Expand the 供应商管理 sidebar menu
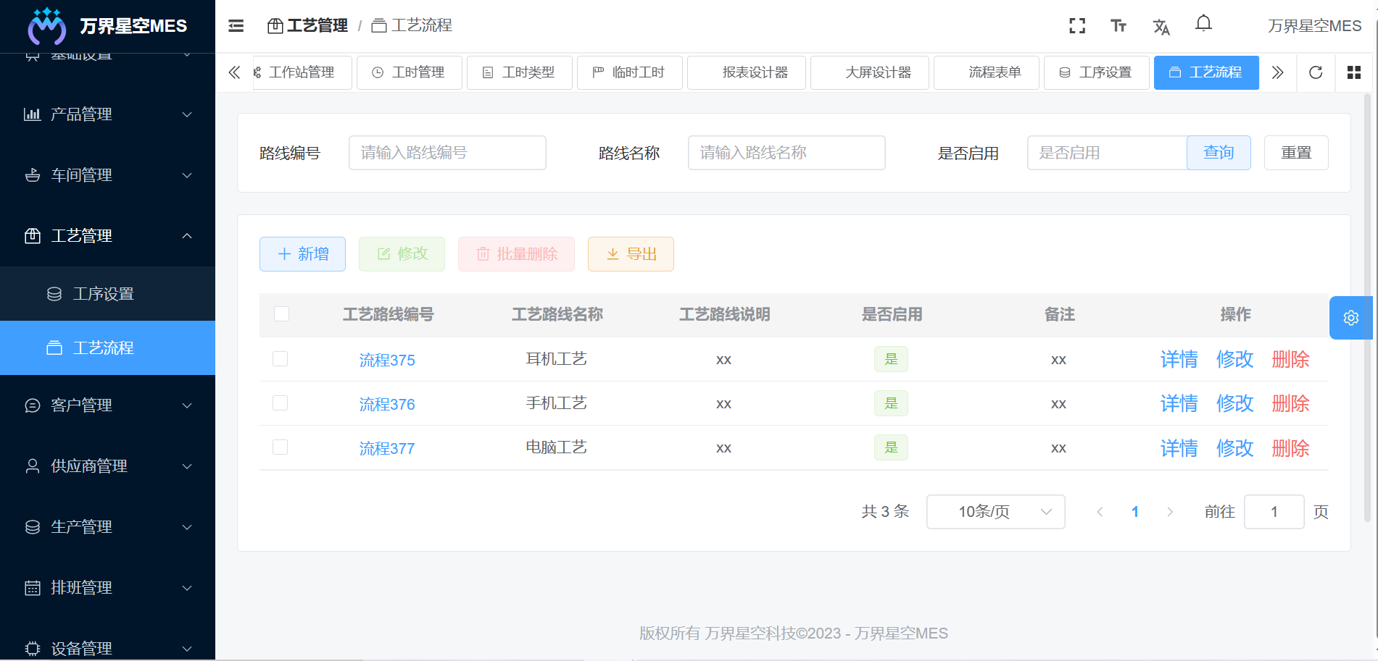The height and width of the screenshot is (661, 1378). 107,466
